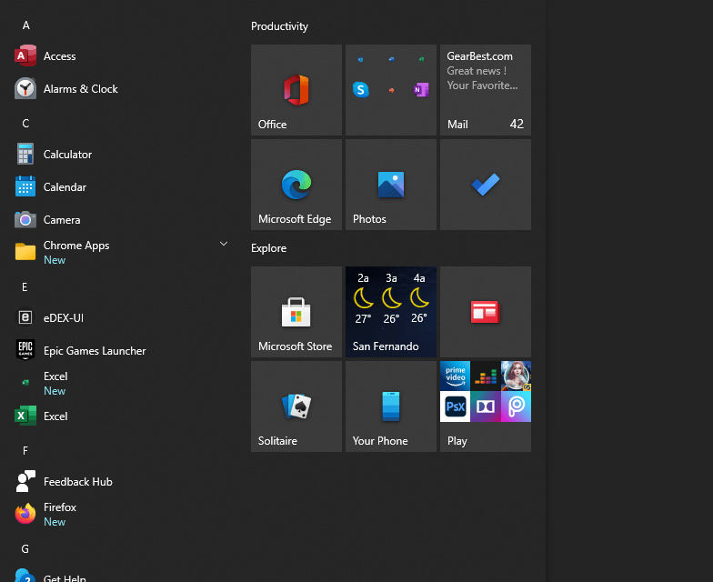Open the San Fernando weather tile
The image size is (713, 582).
391,312
